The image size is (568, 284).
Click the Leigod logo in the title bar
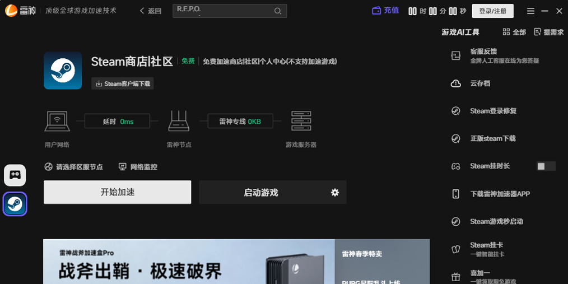pos(20,11)
